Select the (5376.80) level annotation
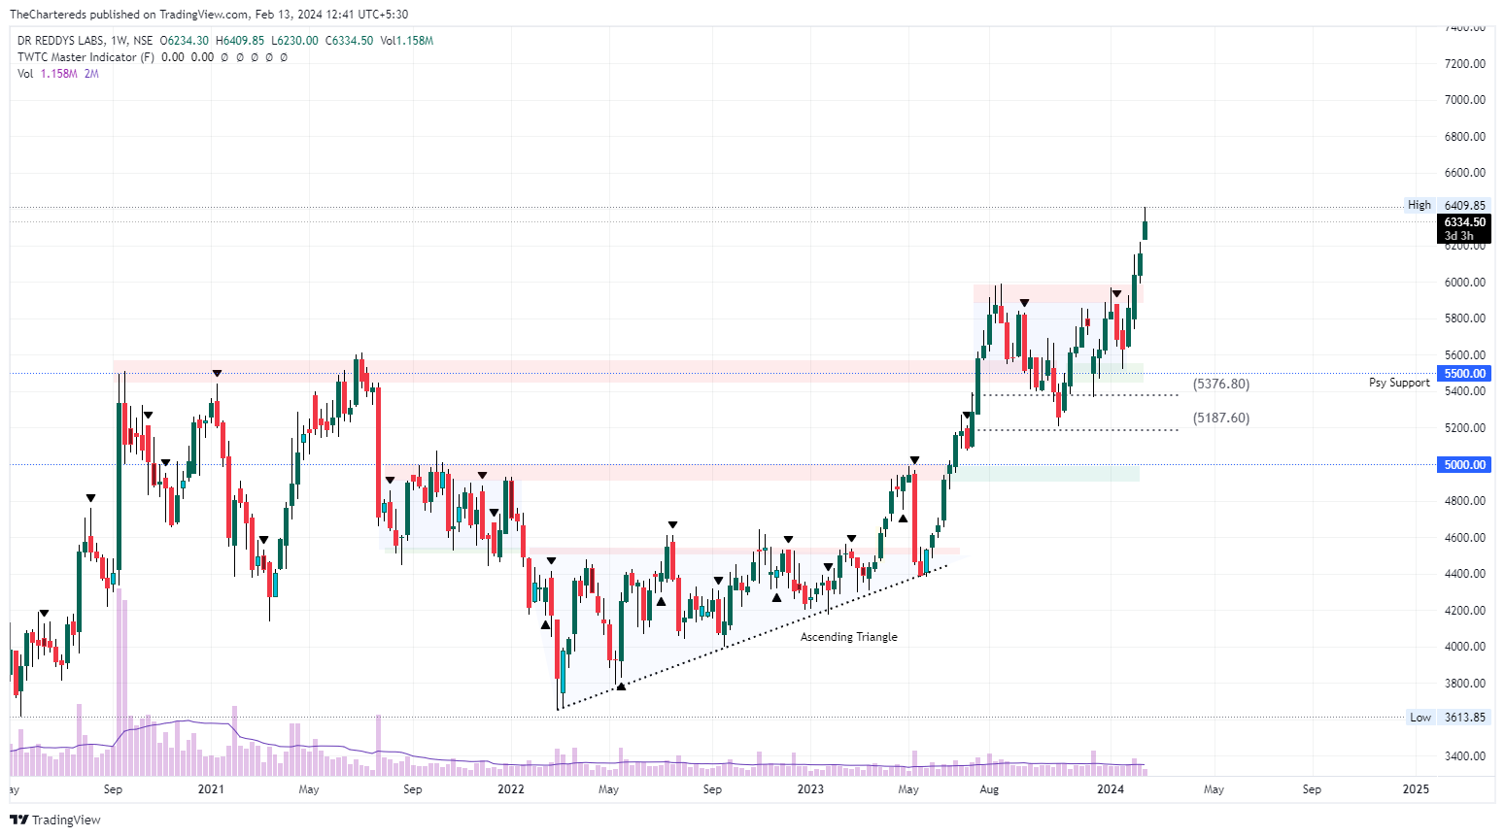Viewport: 1505px width, 837px height. [1221, 385]
